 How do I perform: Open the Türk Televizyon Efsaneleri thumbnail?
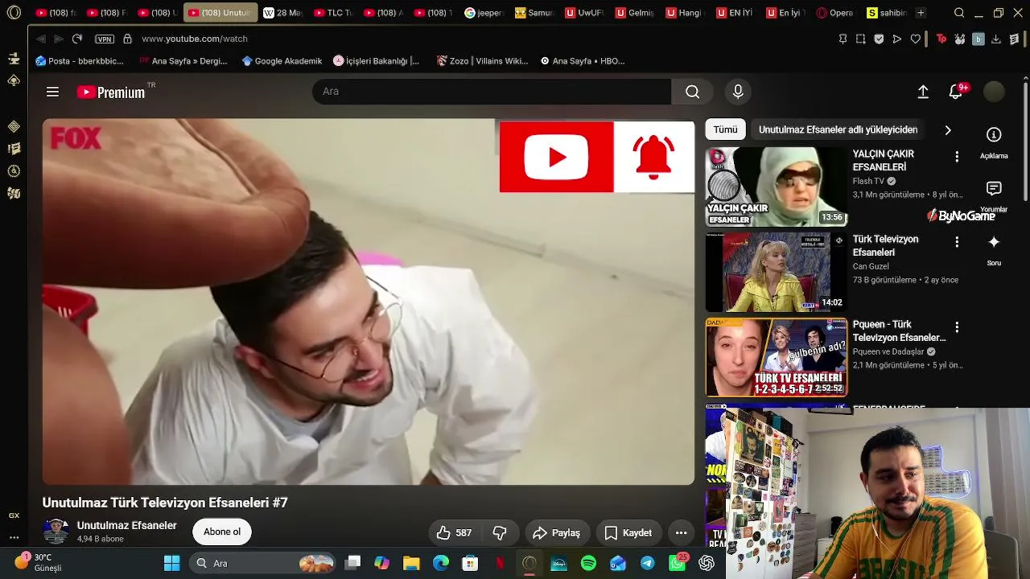776,272
